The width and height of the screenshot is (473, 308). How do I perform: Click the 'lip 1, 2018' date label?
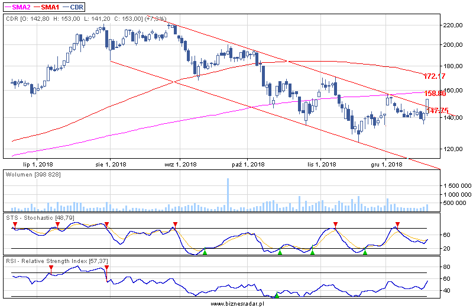tap(39, 164)
